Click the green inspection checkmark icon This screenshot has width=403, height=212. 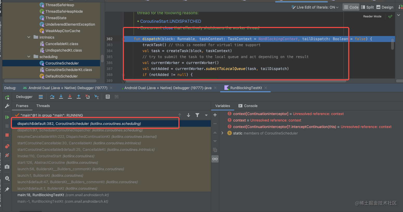point(390,16)
